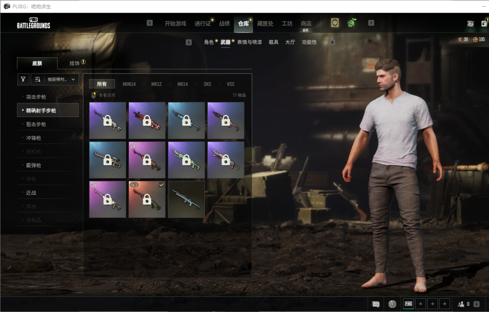The height and width of the screenshot is (312, 489).
Task: Click the D key hint icon
Action: click(x=332, y=42)
